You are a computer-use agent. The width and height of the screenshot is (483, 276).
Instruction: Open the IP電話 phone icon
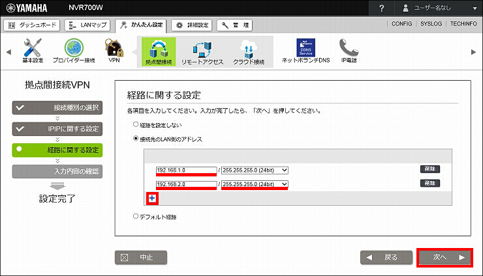click(349, 51)
